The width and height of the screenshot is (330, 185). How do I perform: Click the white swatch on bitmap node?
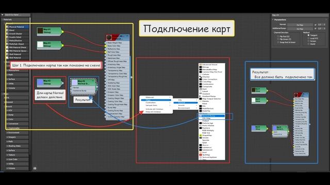(40, 44)
